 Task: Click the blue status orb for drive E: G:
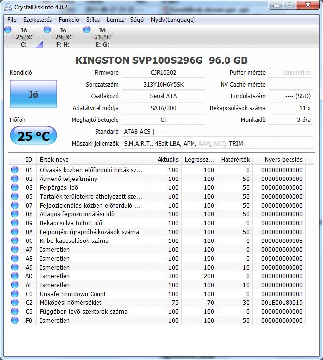(x=87, y=30)
